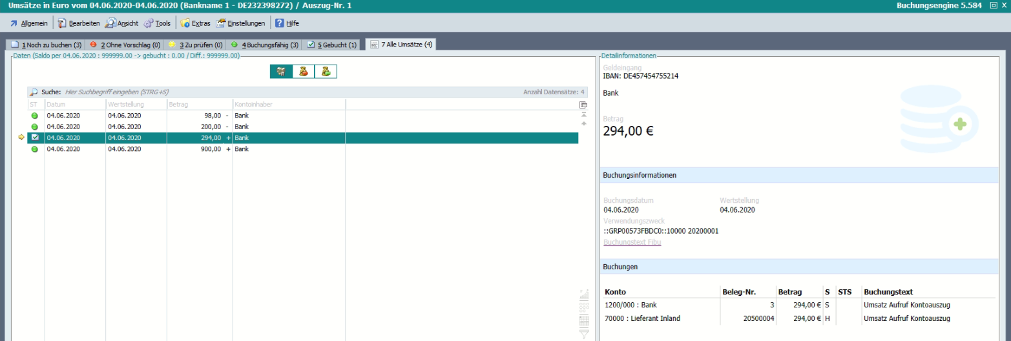Click the Hilfe toolbar button
The width and height of the screenshot is (1011, 341).
[x=287, y=23]
